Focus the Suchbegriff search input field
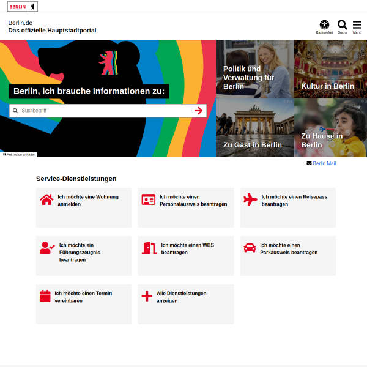The width and height of the screenshot is (367, 367). tap(108, 111)
